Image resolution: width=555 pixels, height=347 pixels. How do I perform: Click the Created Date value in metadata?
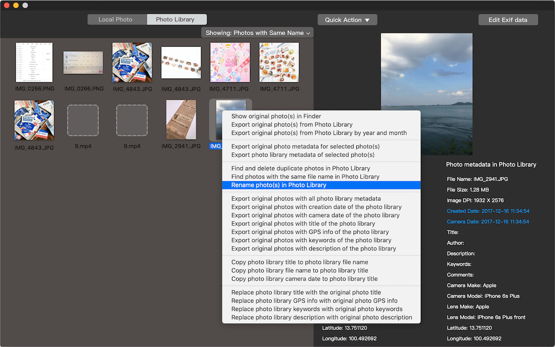(x=488, y=211)
